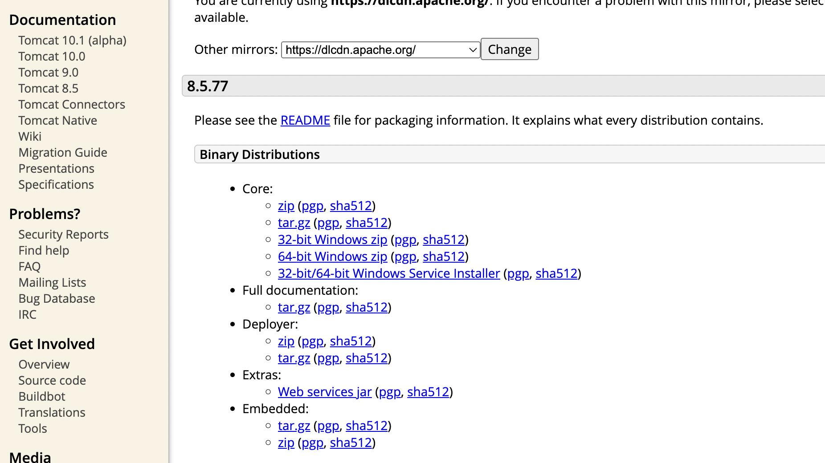
Task: Open sha512 for Embedded tar.gz
Action: pyautogui.click(x=367, y=426)
